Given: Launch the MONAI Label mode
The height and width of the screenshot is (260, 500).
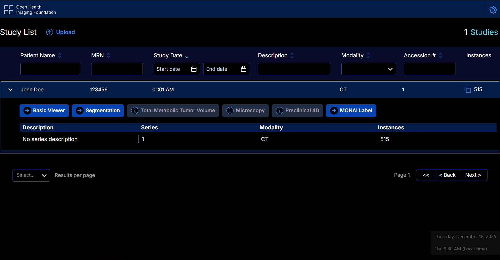Looking at the screenshot, I should tap(351, 111).
